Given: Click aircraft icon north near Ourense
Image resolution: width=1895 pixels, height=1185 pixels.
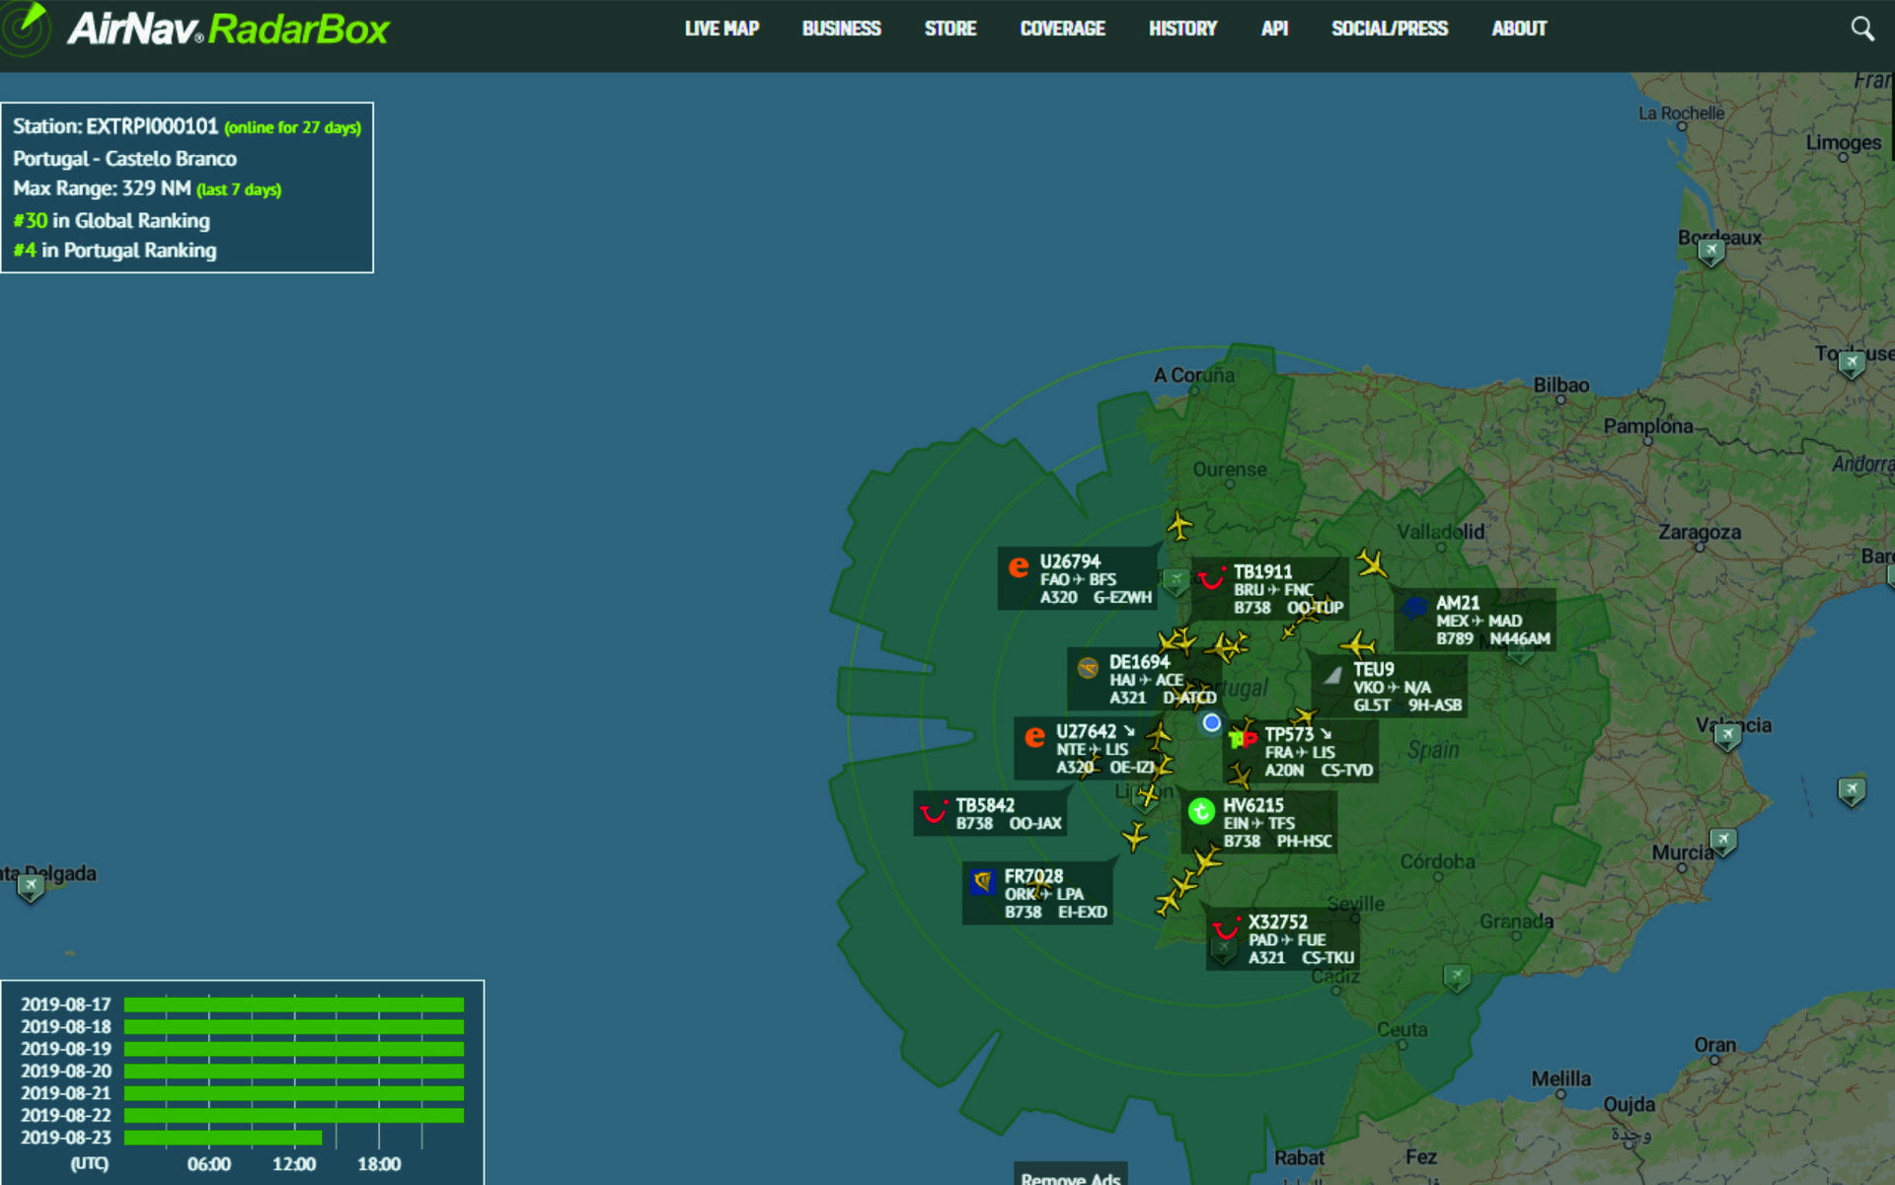Looking at the screenshot, I should [x=1179, y=525].
